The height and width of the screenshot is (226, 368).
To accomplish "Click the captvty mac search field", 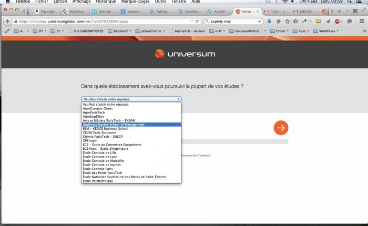I will tap(233, 22).
